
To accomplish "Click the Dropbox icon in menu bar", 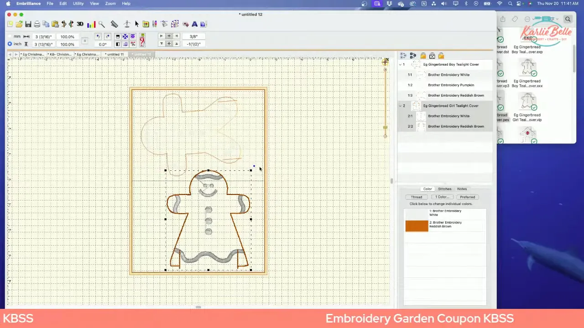I will (389, 3).
